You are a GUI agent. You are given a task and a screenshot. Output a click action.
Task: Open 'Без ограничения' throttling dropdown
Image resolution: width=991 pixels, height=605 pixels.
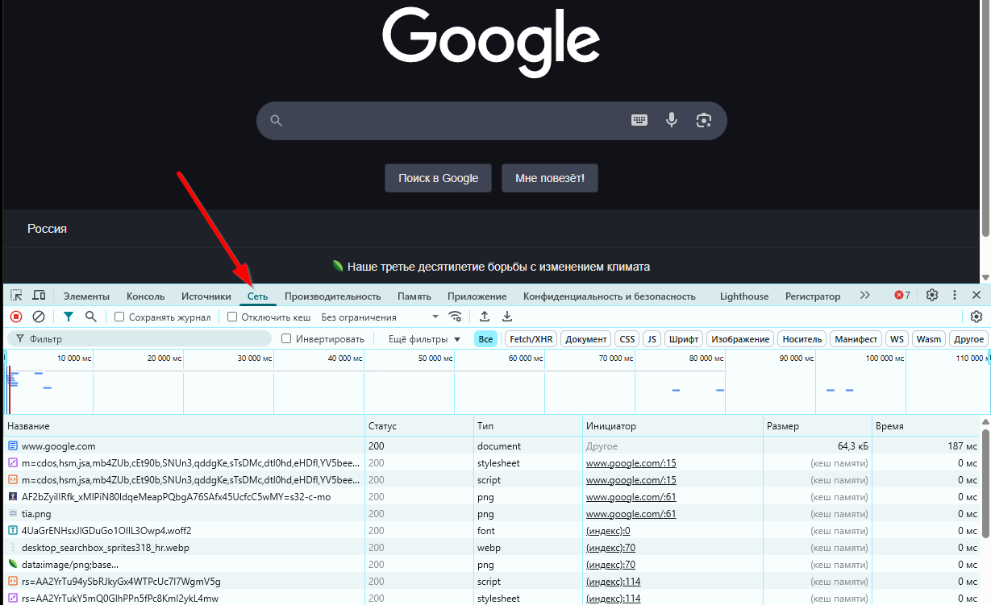pyautogui.click(x=379, y=317)
